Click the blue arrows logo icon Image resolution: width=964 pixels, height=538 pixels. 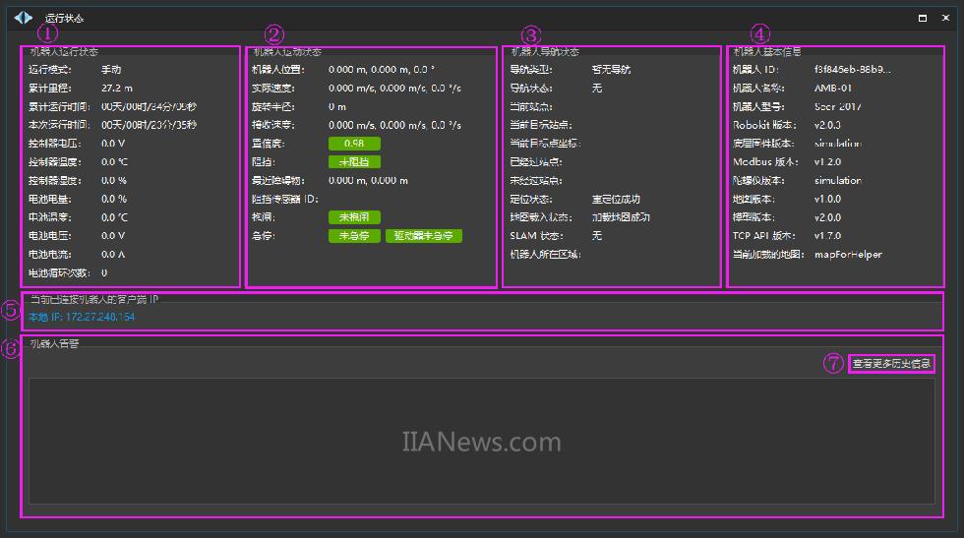click(x=23, y=17)
